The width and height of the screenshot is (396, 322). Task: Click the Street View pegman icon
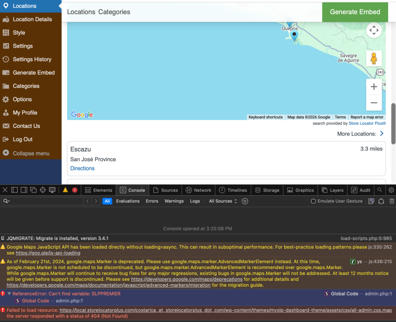pyautogui.click(x=374, y=58)
